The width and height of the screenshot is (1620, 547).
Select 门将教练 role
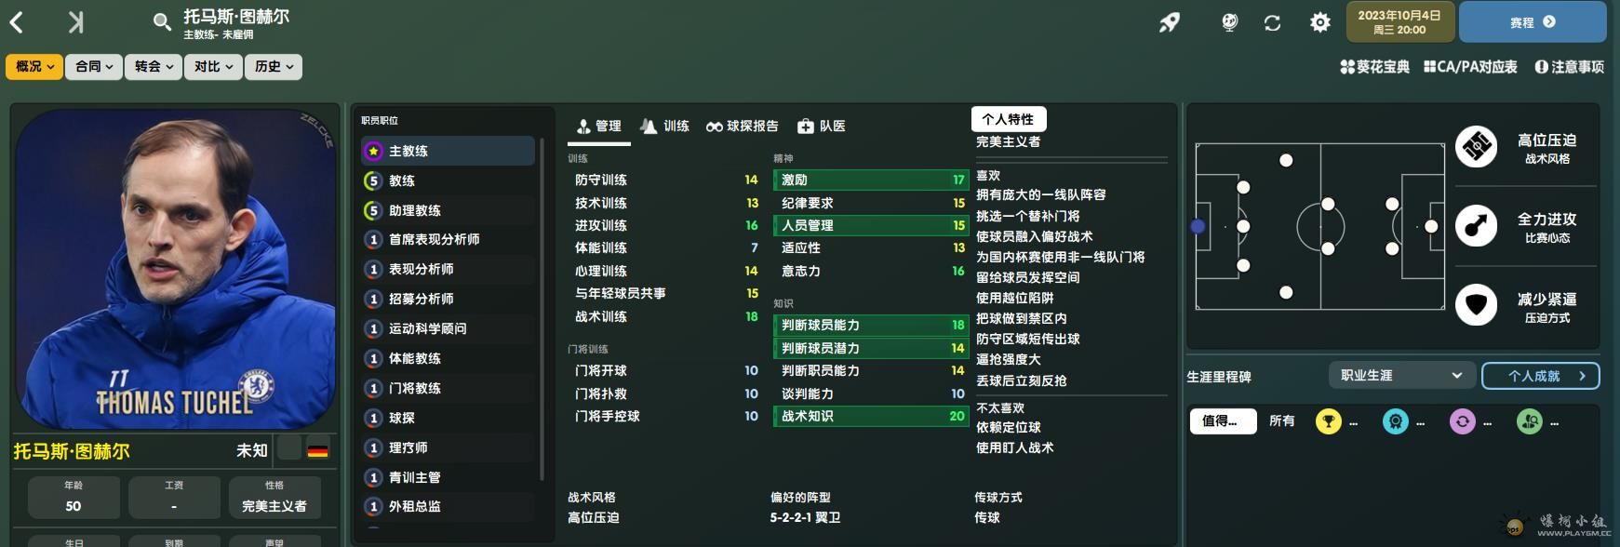click(449, 388)
